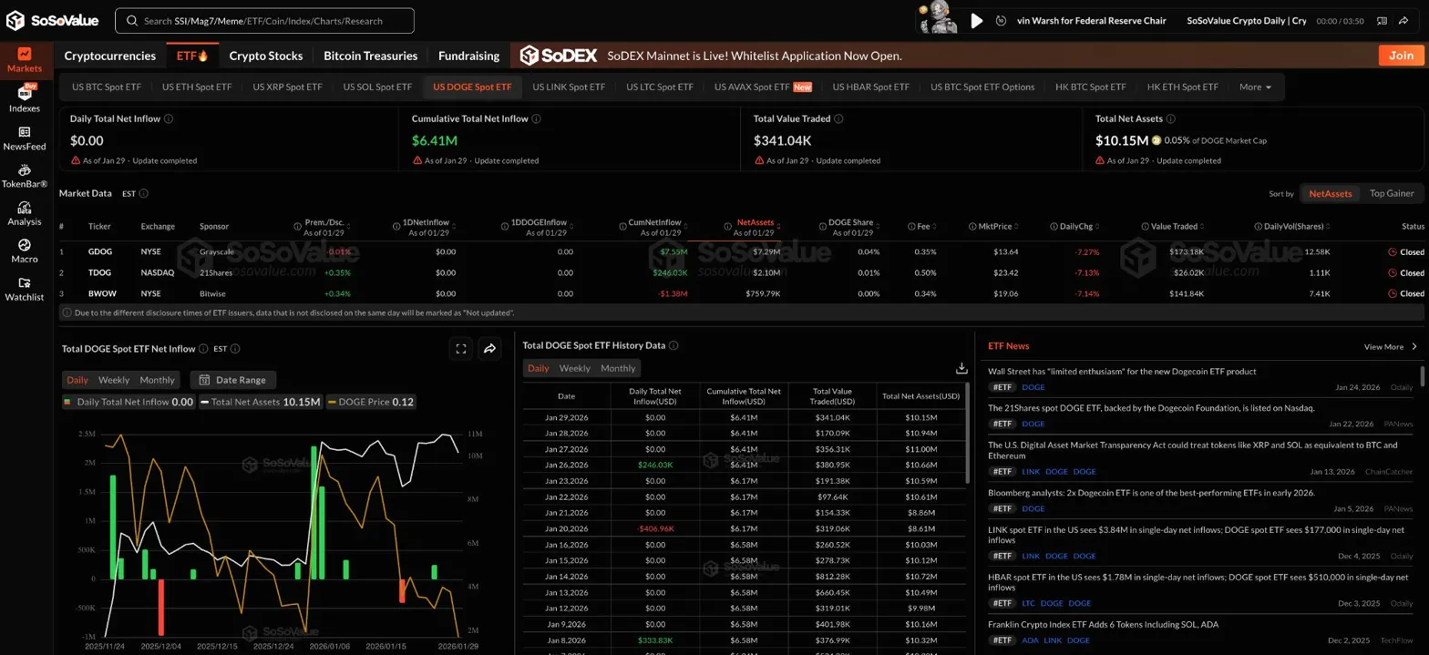Open the Date Range picker
This screenshot has height=655, width=1429.
point(233,380)
